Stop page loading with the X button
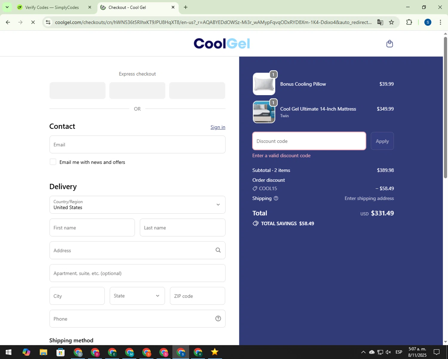This screenshot has height=359, width=448. click(x=33, y=22)
